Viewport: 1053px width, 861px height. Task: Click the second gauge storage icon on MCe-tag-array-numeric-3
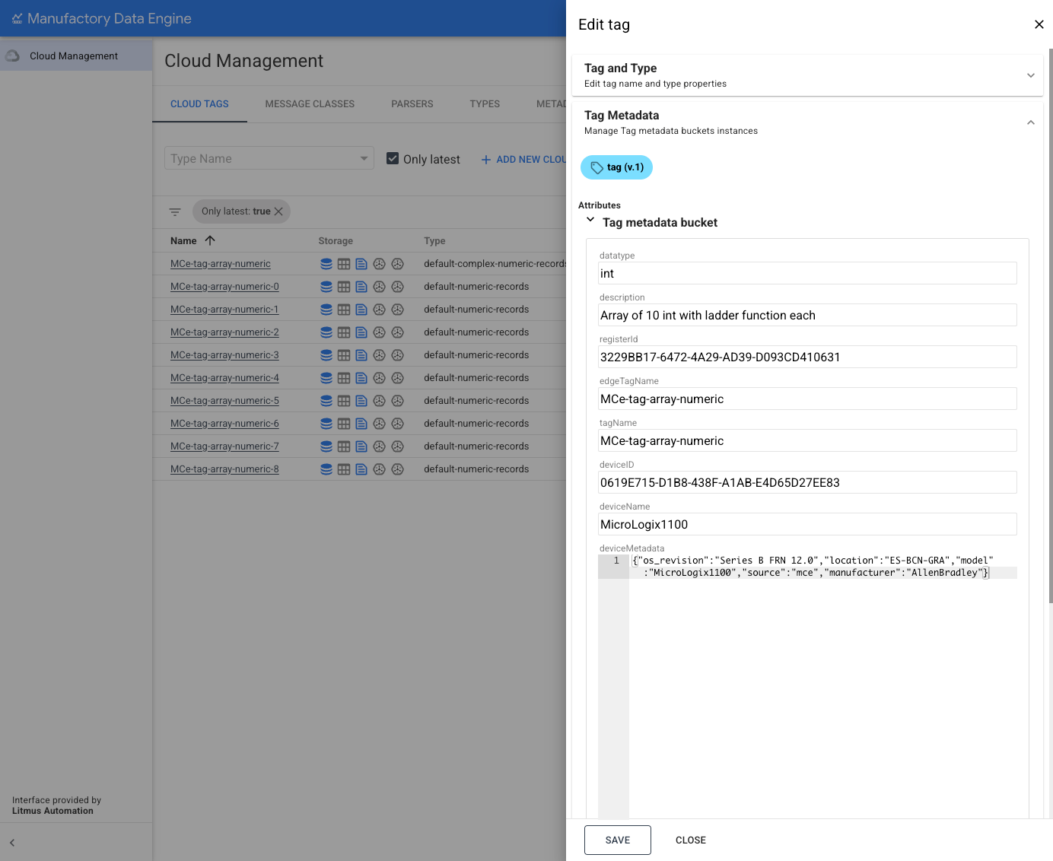pyautogui.click(x=397, y=354)
